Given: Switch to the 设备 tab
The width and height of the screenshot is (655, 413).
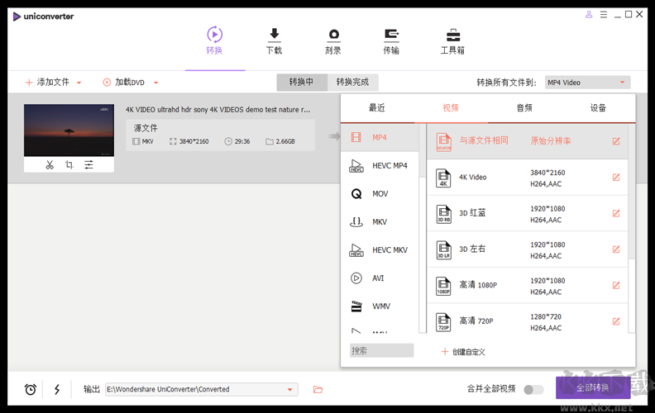Looking at the screenshot, I should (598, 107).
